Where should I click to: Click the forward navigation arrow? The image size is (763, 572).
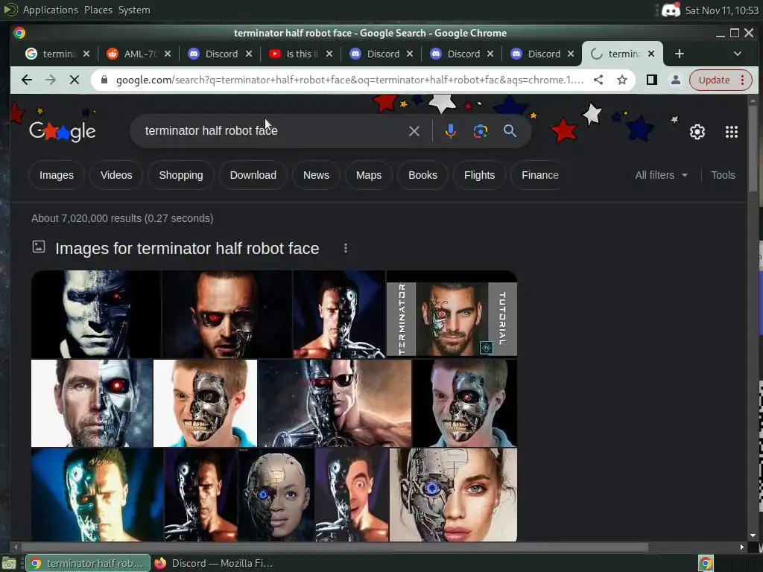tap(51, 80)
